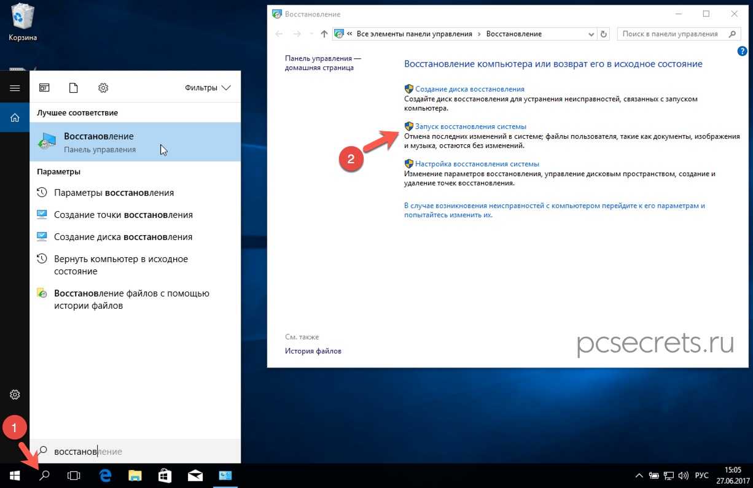753x488 pixels.
Task: Open Создание диска восстановления link in window
Action: click(469, 89)
